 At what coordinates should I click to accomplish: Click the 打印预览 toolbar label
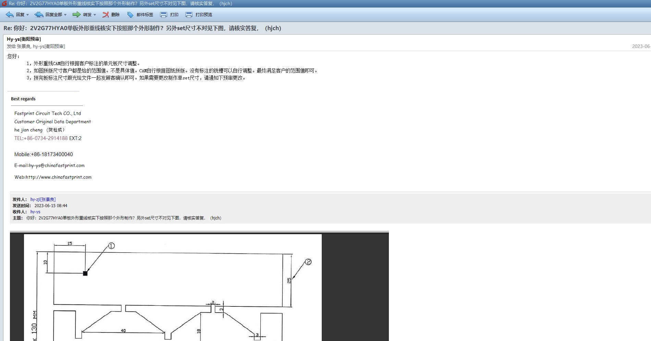(x=204, y=15)
